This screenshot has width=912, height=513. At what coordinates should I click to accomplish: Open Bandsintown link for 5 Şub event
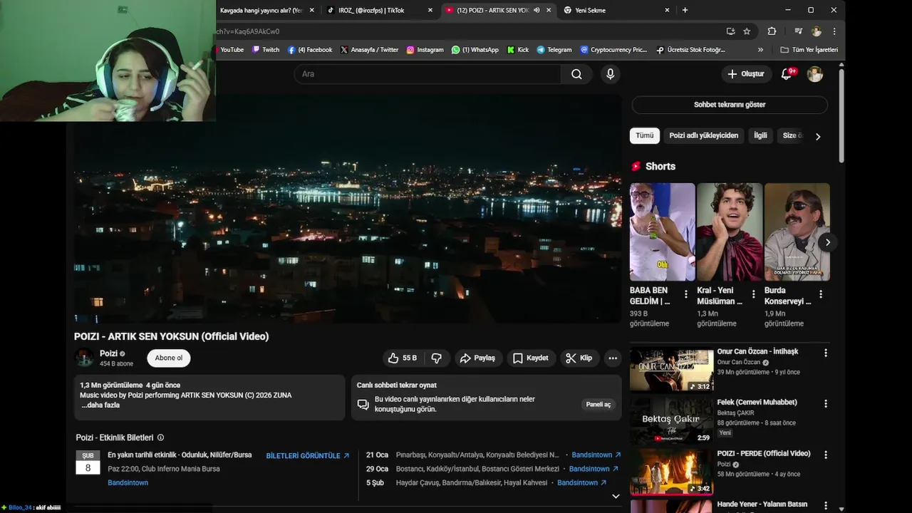582,483
